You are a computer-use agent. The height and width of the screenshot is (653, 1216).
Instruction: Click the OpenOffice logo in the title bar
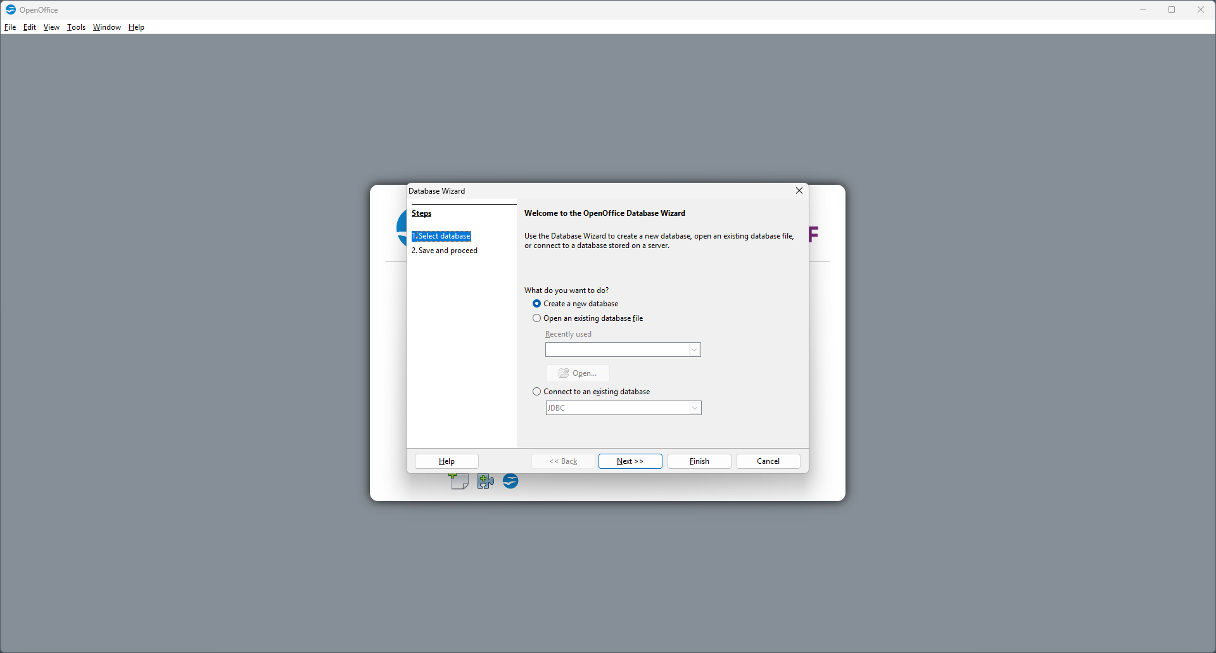9,9
